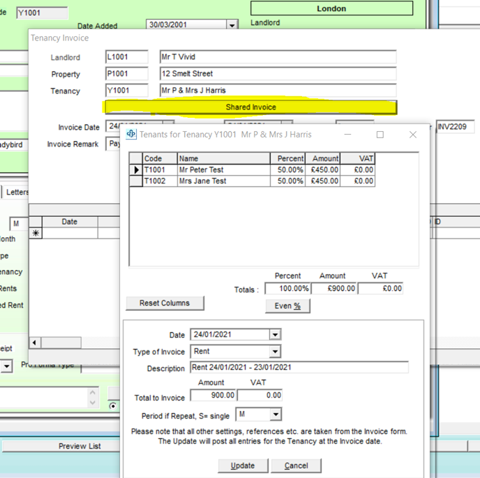Image resolution: width=480 pixels, height=478 pixels.
Task: Select row marker for tenant T1001
Action: (x=136, y=170)
